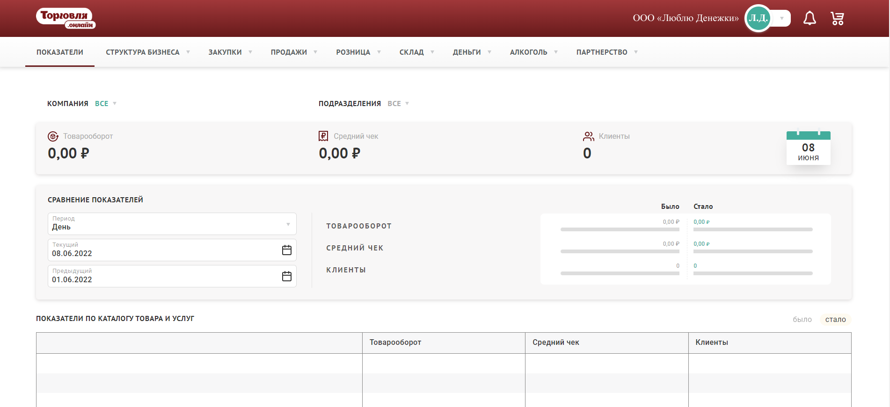The width and height of the screenshot is (890, 407).
Task: Click the Л.Д. user avatar
Action: point(758,18)
